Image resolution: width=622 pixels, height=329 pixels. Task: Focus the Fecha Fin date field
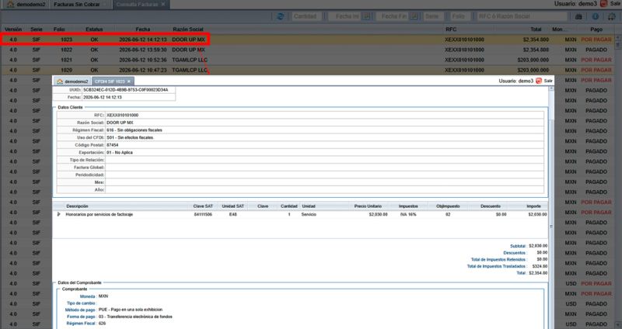[392, 16]
